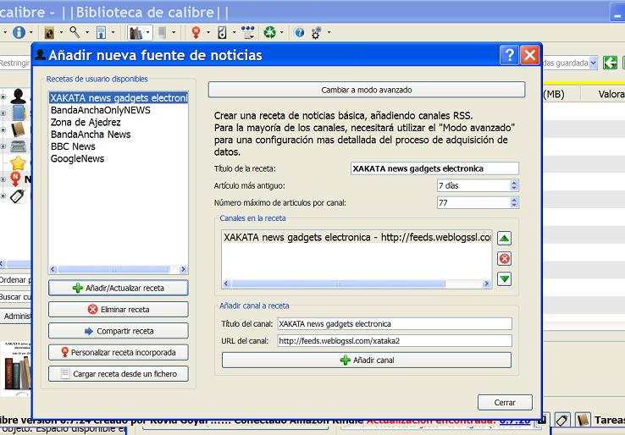The height and width of the screenshot is (435, 625).
Task: Expand the Tags node in tag browser
Action: (3, 196)
